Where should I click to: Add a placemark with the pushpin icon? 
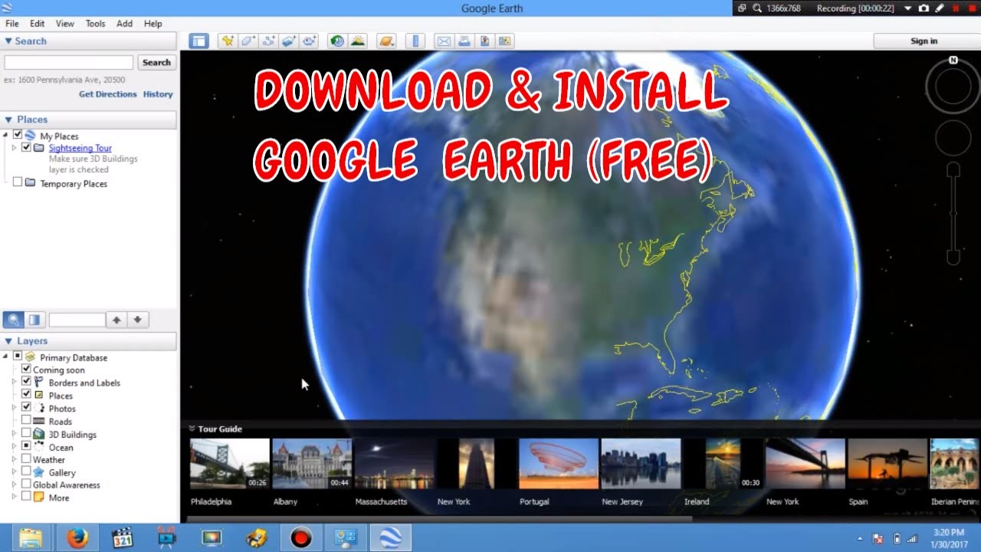[227, 41]
